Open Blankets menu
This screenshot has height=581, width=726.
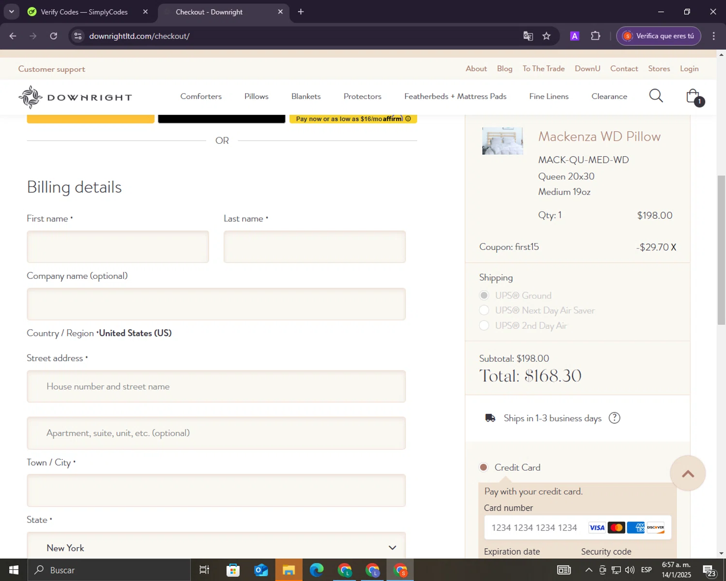click(306, 96)
